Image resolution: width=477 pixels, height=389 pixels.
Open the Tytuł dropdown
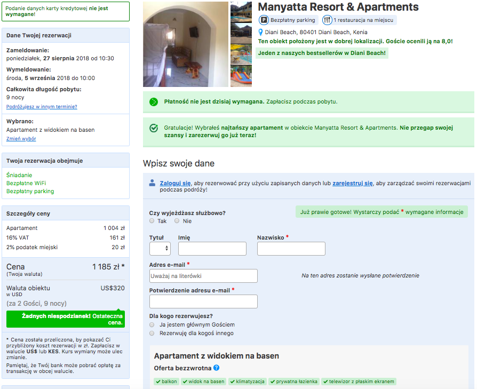[160, 249]
